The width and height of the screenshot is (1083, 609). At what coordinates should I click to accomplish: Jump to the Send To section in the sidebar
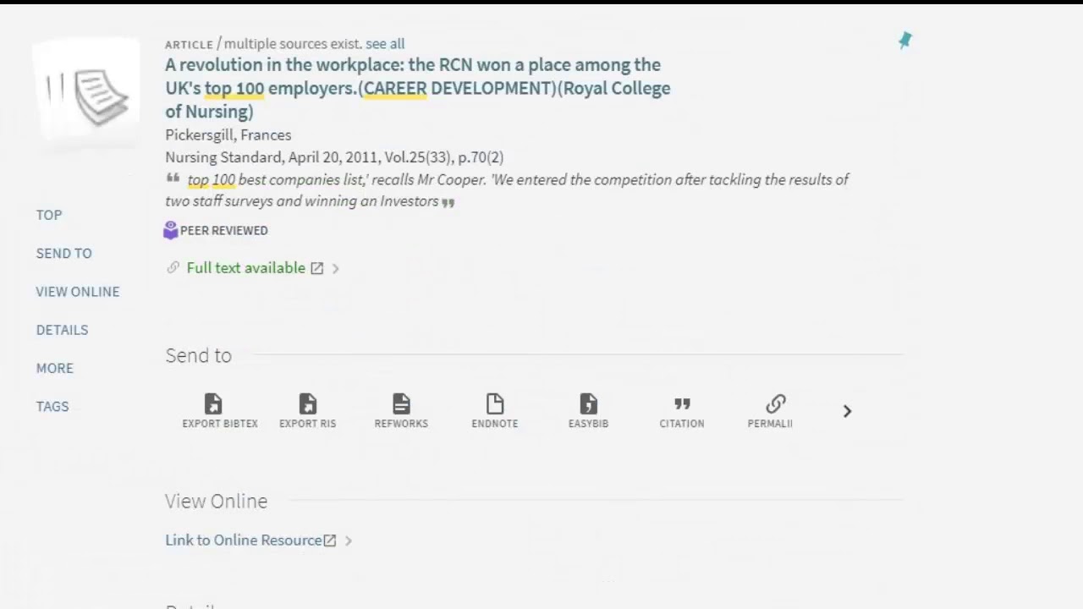(x=64, y=253)
